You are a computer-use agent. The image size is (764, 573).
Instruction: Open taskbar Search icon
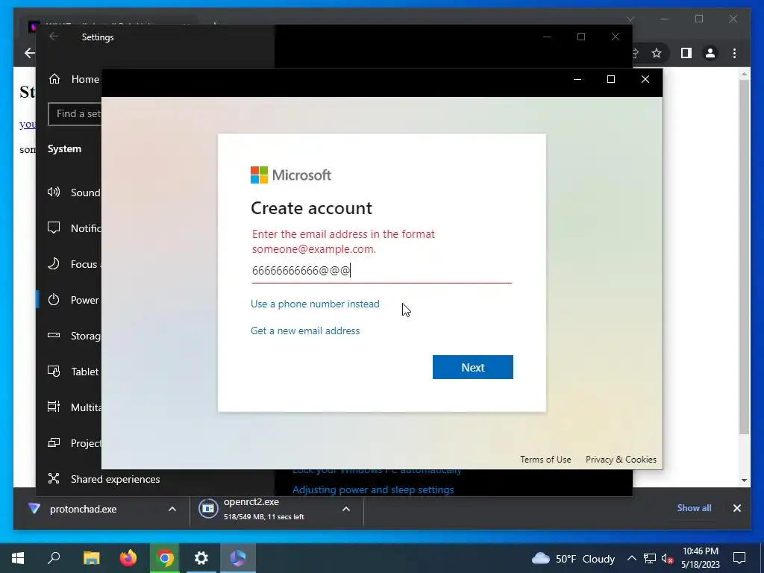pos(54,558)
